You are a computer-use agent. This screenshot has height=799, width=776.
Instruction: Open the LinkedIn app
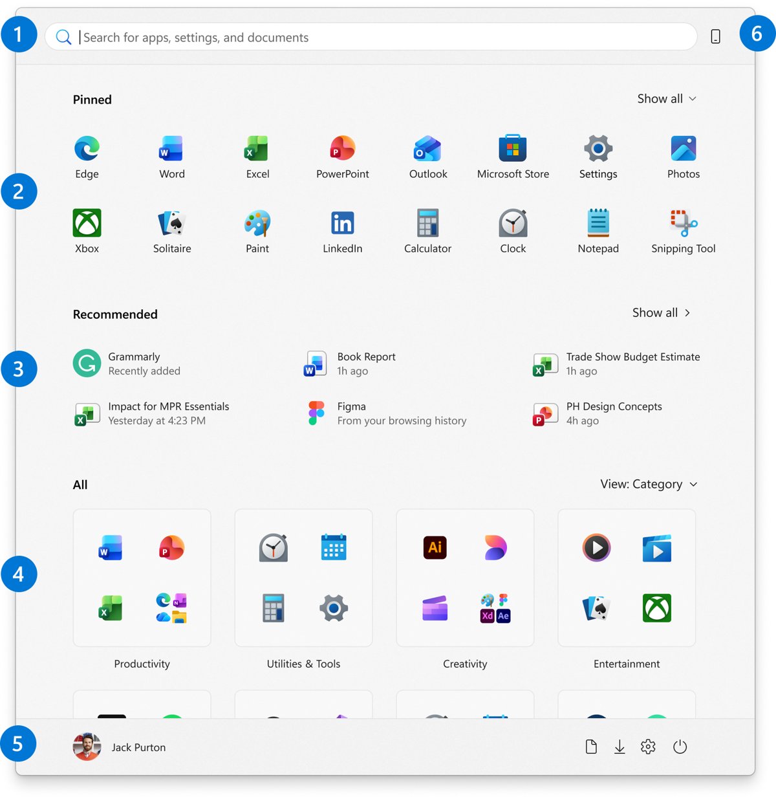click(x=343, y=232)
